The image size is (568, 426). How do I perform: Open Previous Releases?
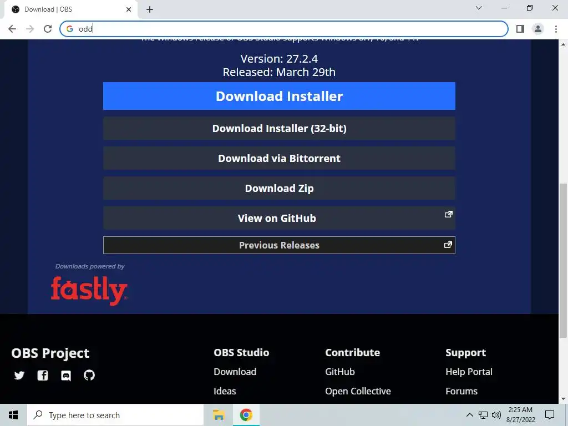point(280,245)
